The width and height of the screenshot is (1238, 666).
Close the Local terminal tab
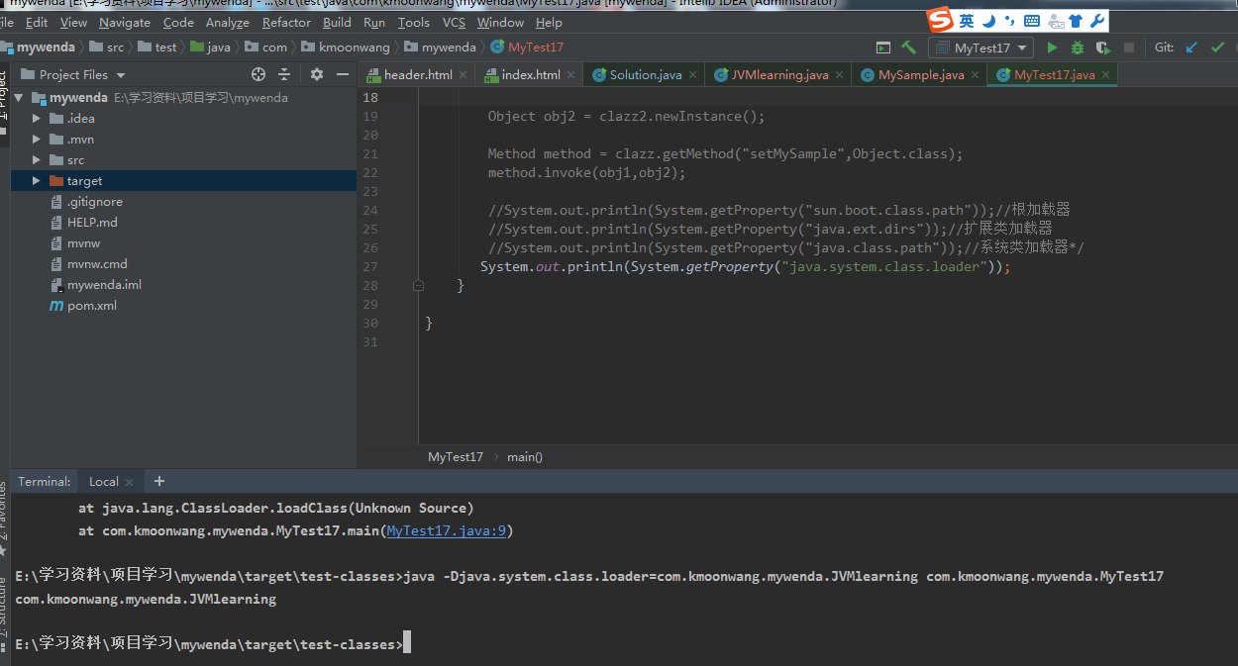click(129, 482)
